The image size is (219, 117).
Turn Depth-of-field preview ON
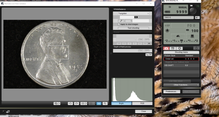coord(141,51)
